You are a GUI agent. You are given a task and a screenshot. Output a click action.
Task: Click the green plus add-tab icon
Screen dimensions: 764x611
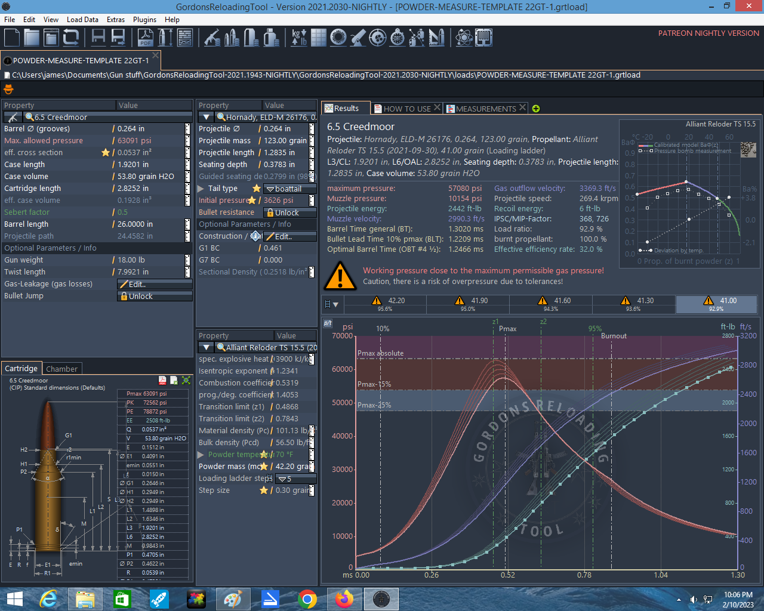tap(536, 109)
